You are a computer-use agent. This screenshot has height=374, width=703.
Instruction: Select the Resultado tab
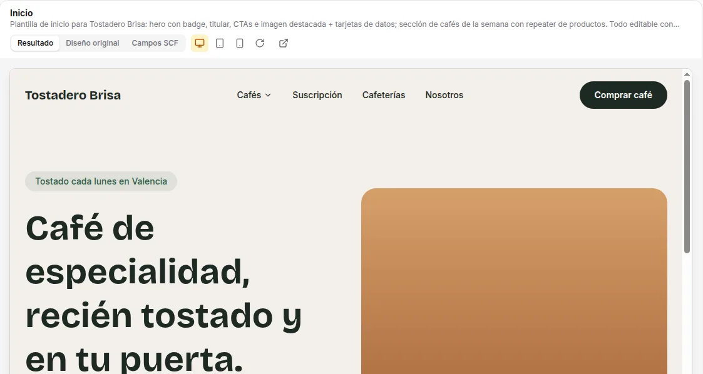36,43
